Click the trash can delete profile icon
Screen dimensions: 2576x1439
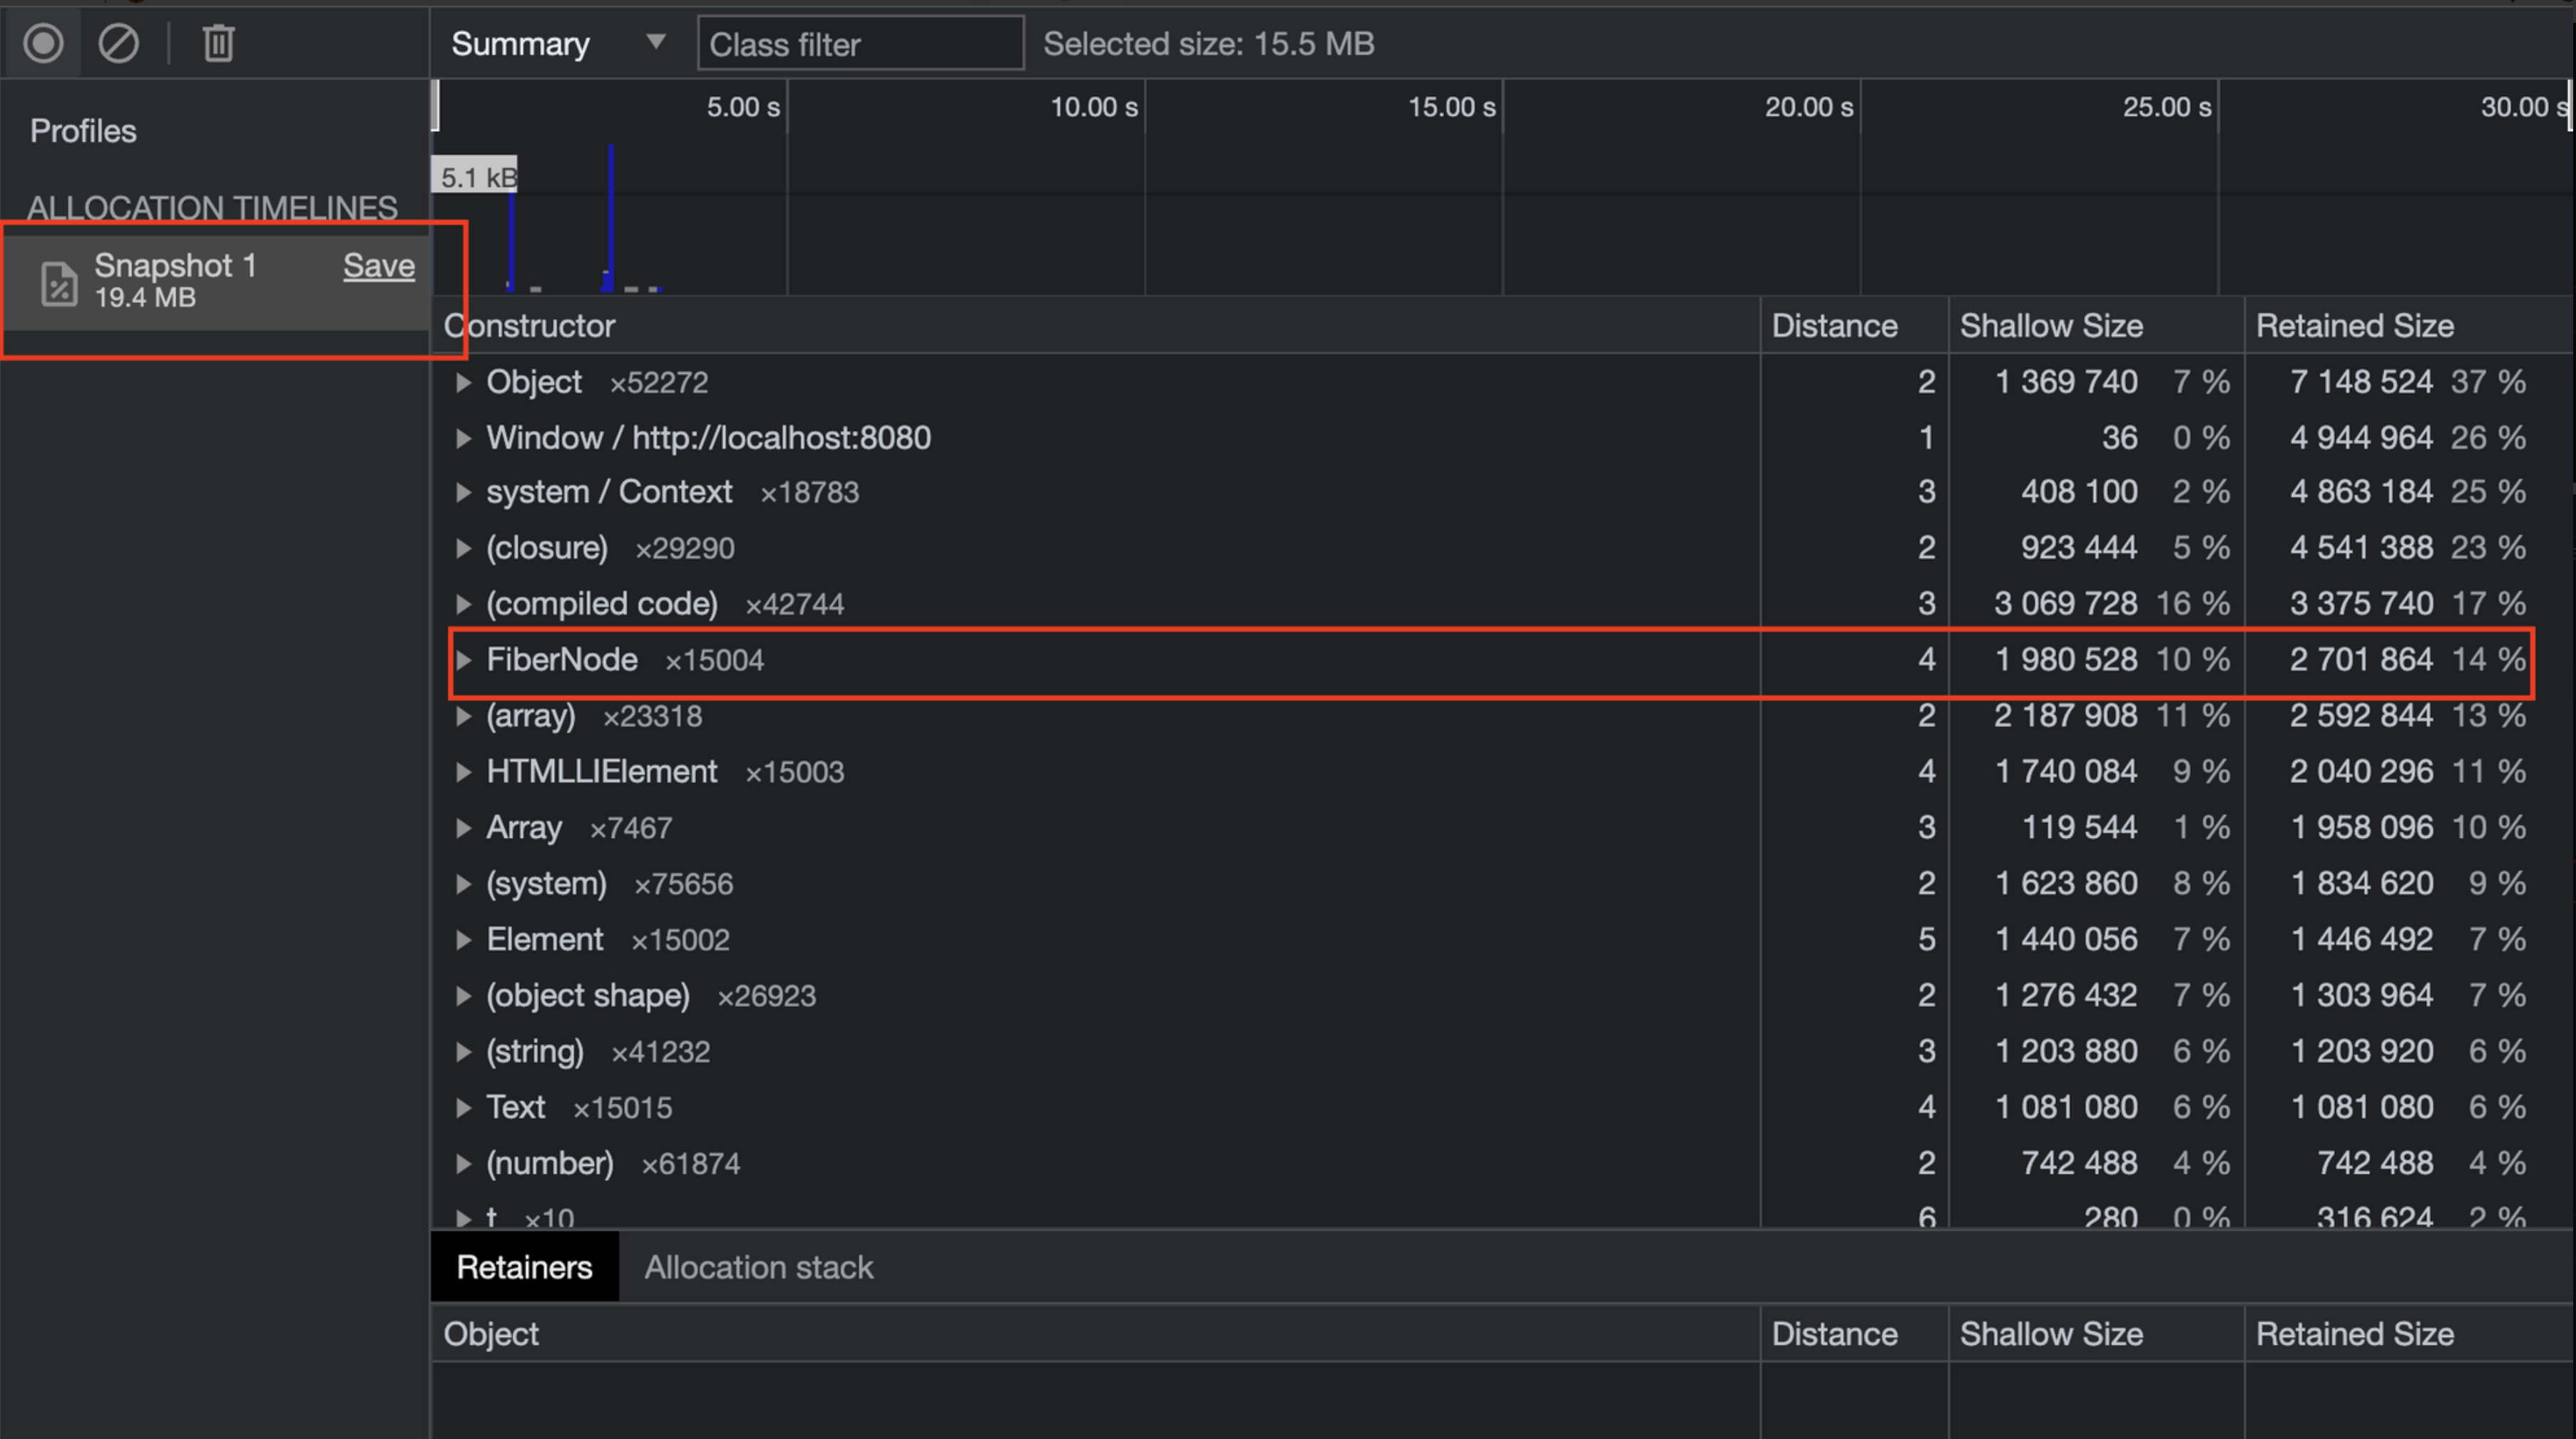click(x=218, y=43)
